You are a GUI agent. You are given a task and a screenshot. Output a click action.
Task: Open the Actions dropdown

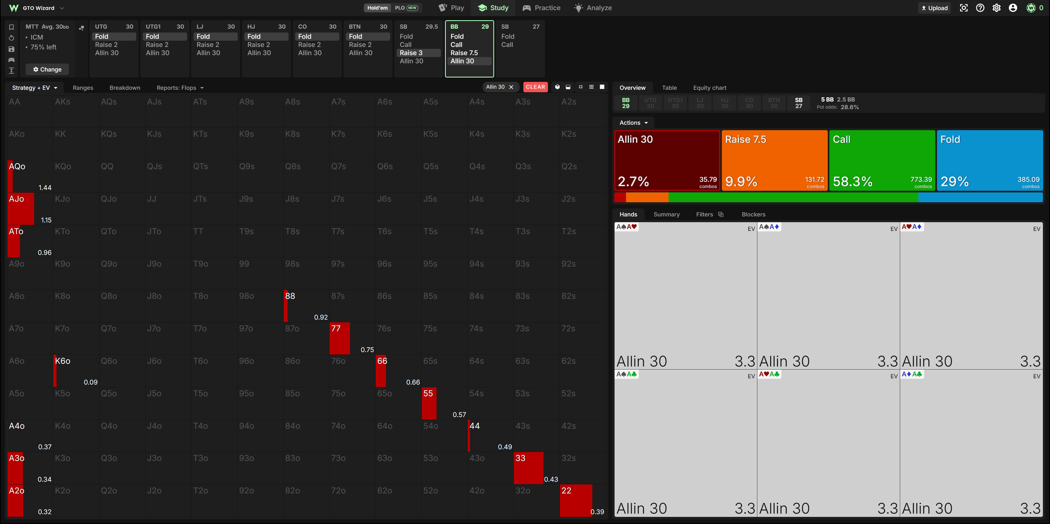pos(633,123)
